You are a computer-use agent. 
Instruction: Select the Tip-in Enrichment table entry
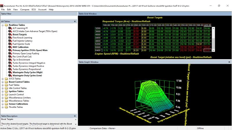(21, 60)
